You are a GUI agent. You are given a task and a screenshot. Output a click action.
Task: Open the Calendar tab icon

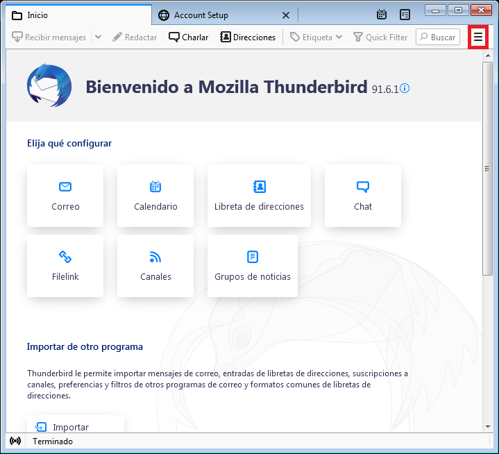pyautogui.click(x=382, y=15)
